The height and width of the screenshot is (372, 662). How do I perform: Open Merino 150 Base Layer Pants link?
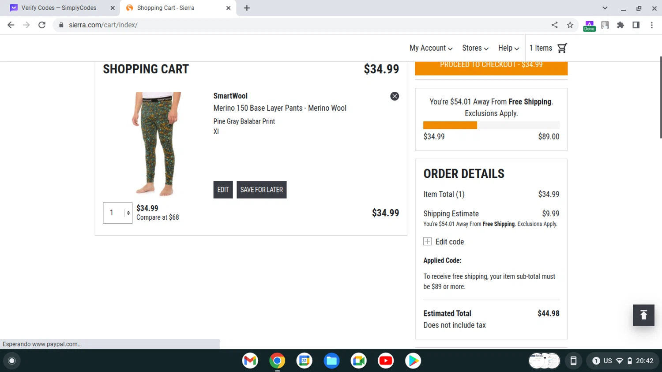coord(280,108)
